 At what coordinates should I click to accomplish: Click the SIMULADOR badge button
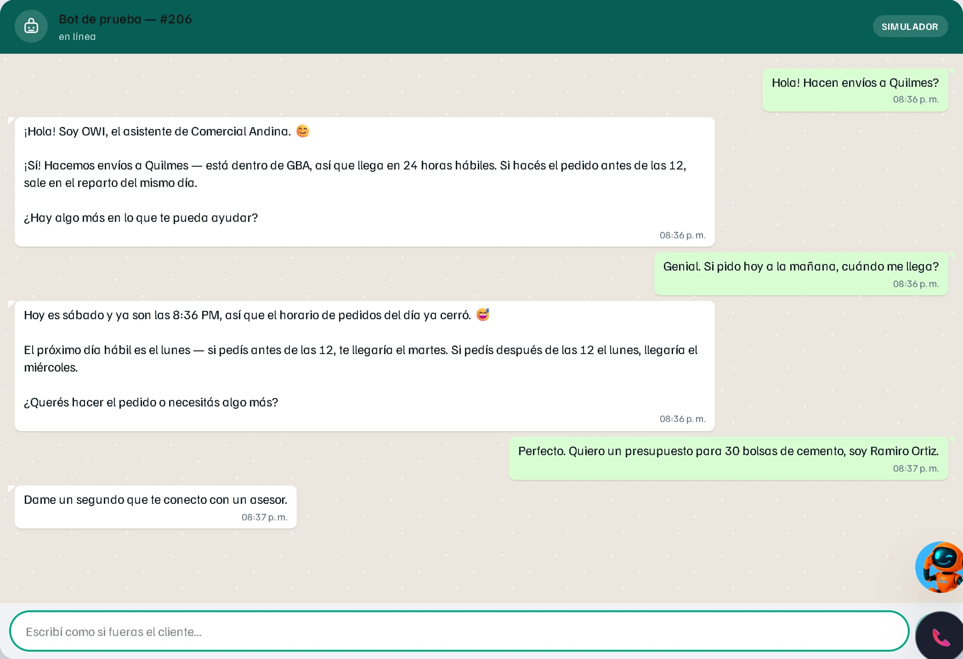coord(910,27)
